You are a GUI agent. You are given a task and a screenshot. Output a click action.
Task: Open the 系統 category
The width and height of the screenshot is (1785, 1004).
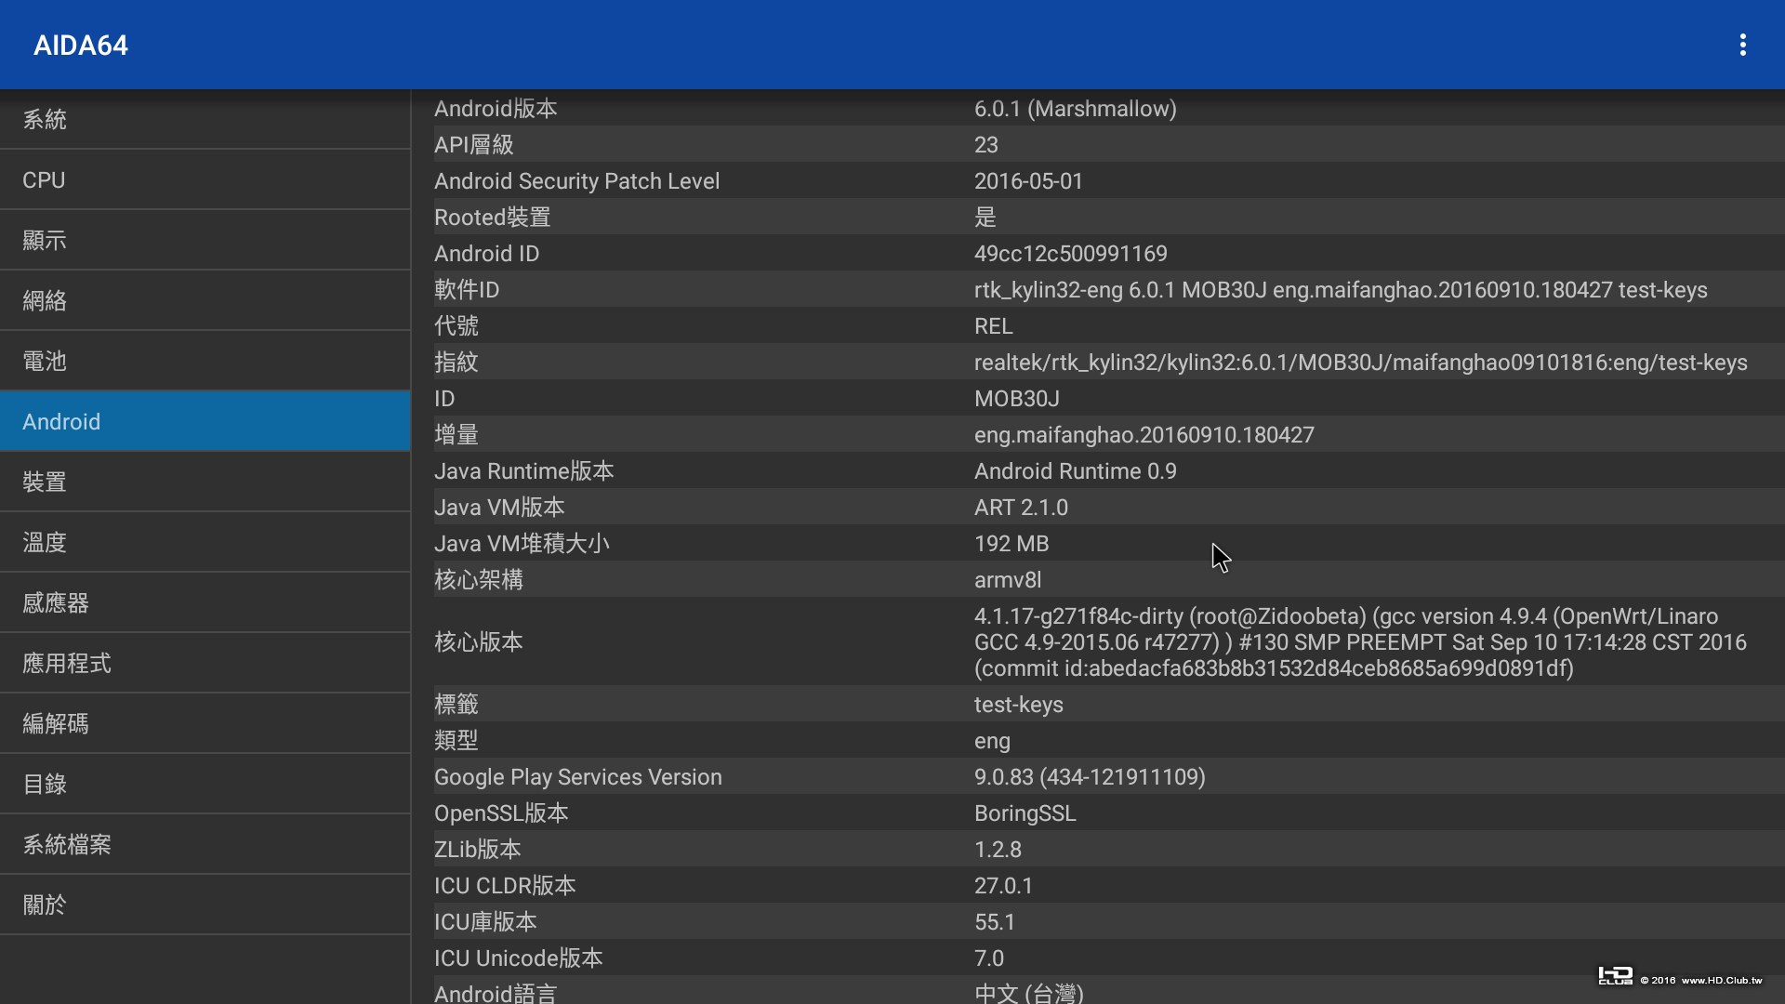click(205, 119)
